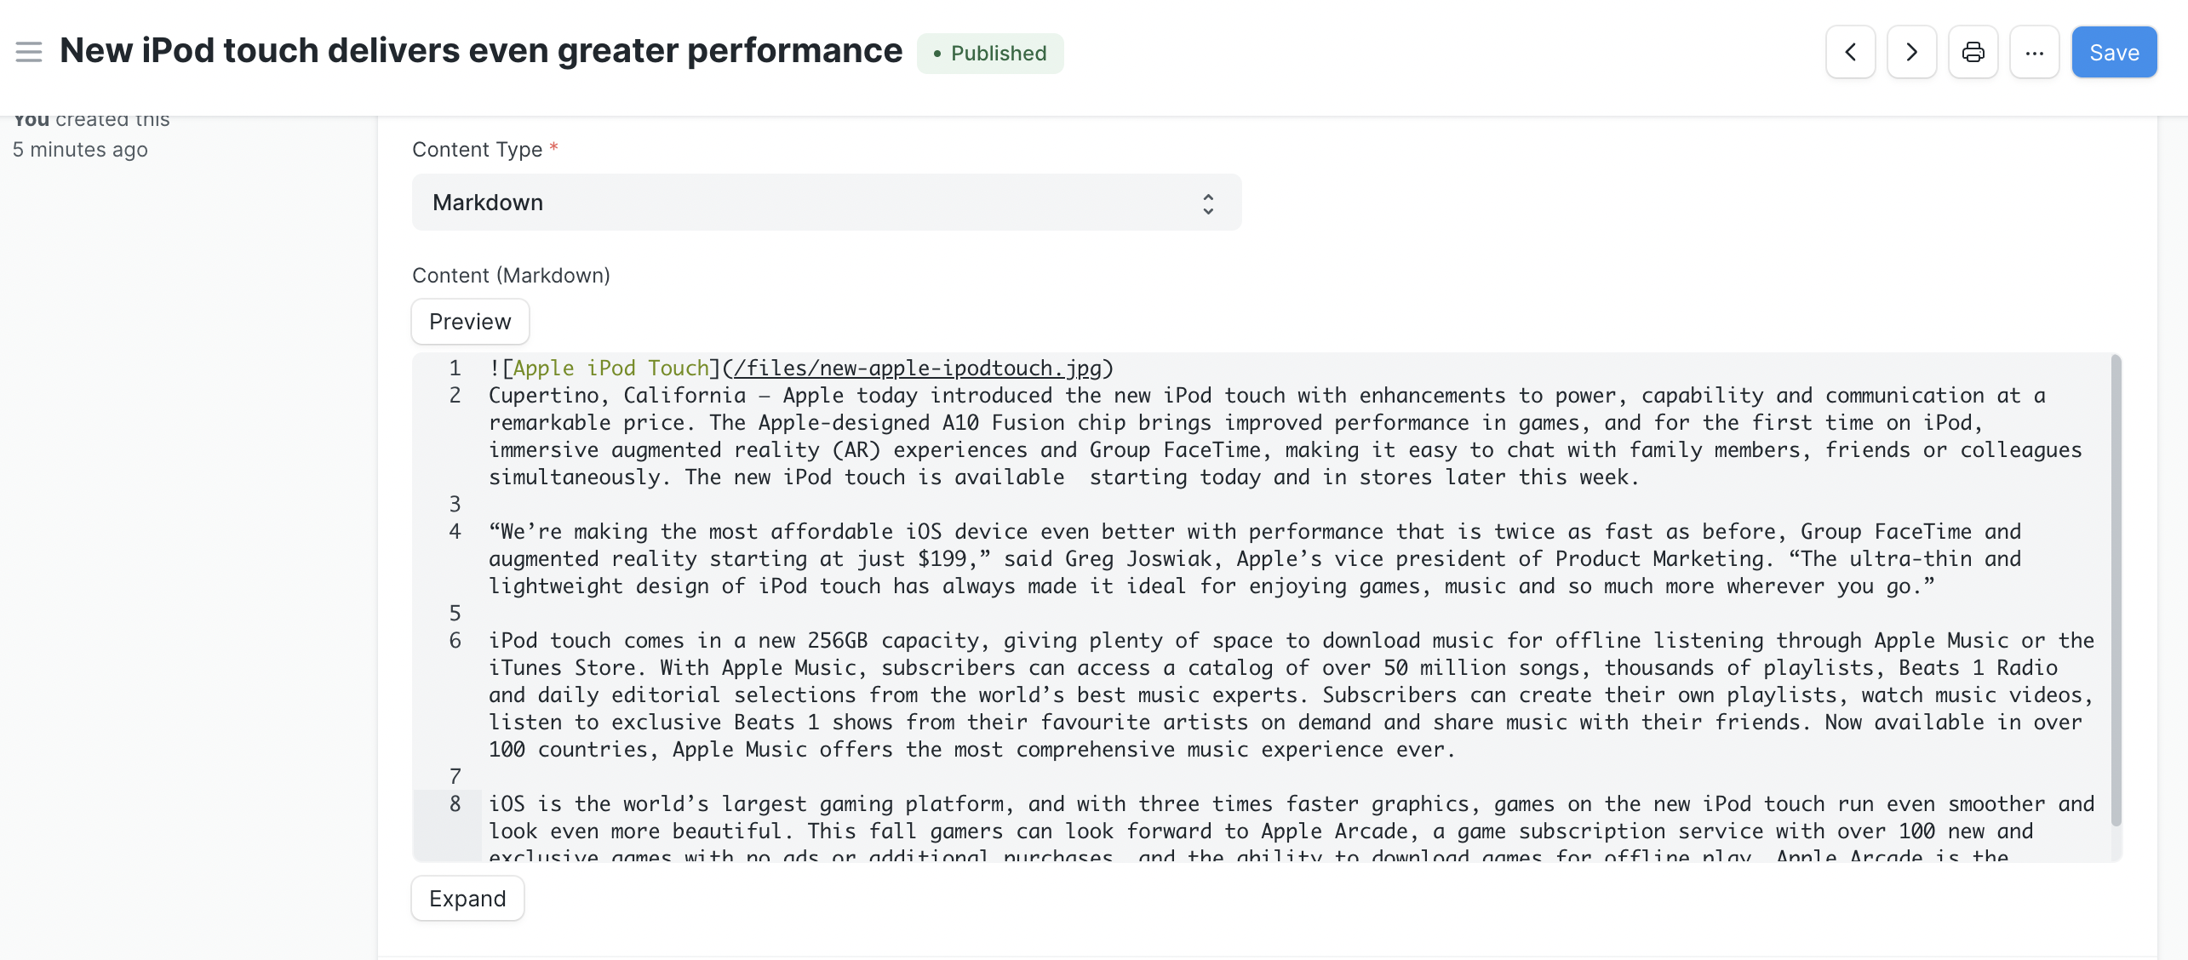Viewport: 2188px width, 960px height.
Task: Click the green Published status dot
Action: tap(935, 53)
